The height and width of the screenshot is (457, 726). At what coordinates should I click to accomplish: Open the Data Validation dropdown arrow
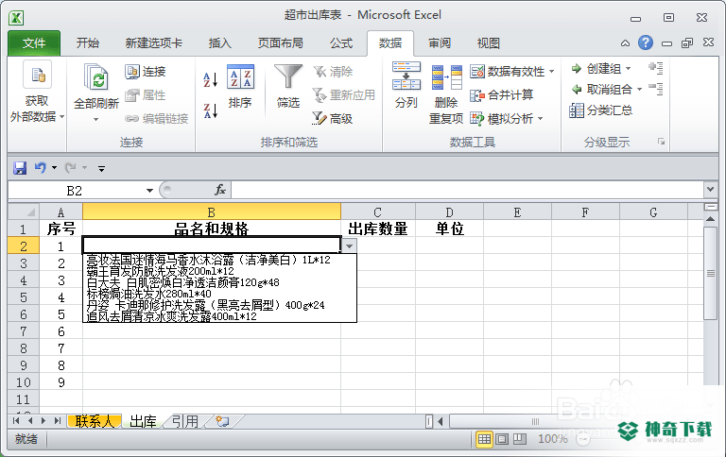[x=552, y=72]
